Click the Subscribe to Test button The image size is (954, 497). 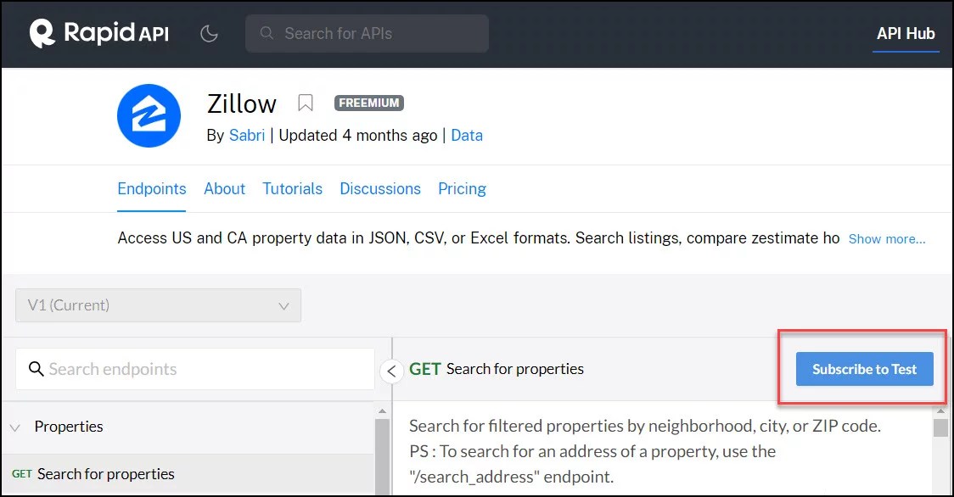click(863, 369)
